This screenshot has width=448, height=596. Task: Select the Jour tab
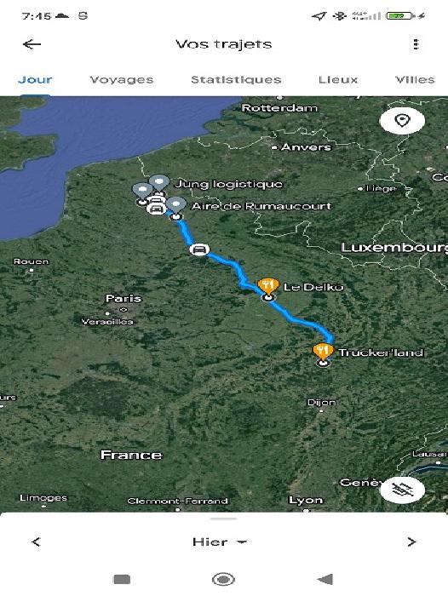tap(35, 80)
